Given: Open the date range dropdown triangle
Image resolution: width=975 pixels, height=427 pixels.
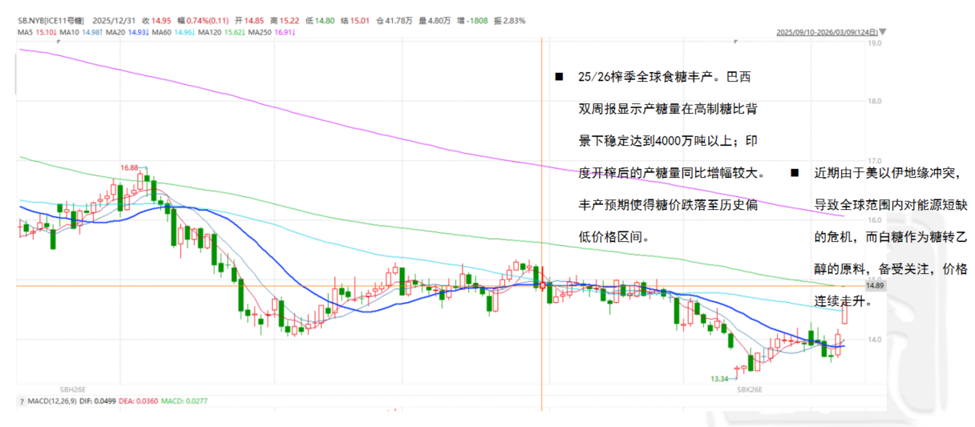Looking at the screenshot, I should [883, 33].
